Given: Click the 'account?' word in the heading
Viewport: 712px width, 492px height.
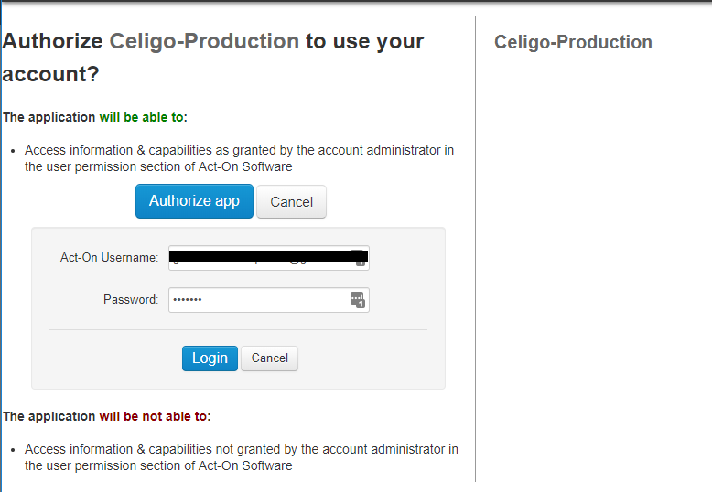Looking at the screenshot, I should coord(50,74).
